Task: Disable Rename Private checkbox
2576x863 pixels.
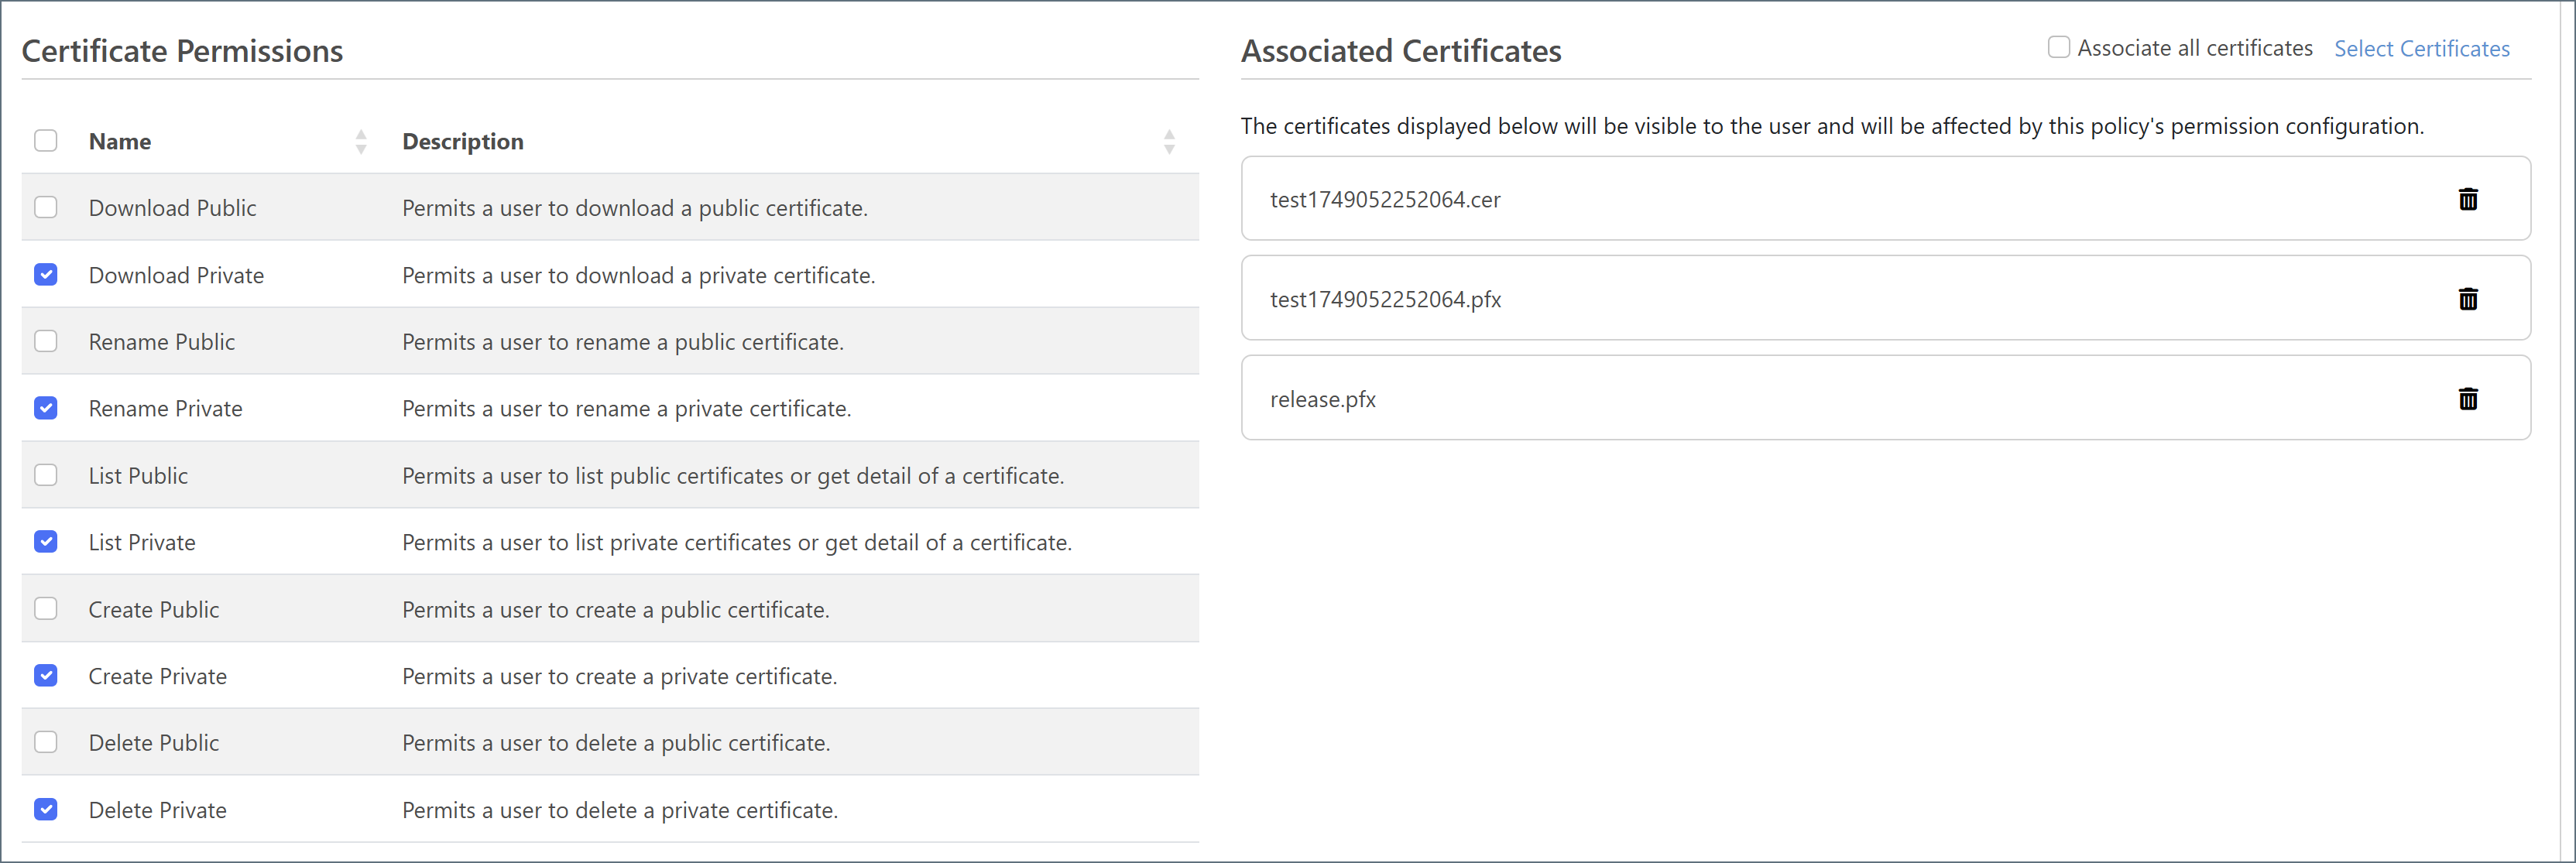Action: 46,408
